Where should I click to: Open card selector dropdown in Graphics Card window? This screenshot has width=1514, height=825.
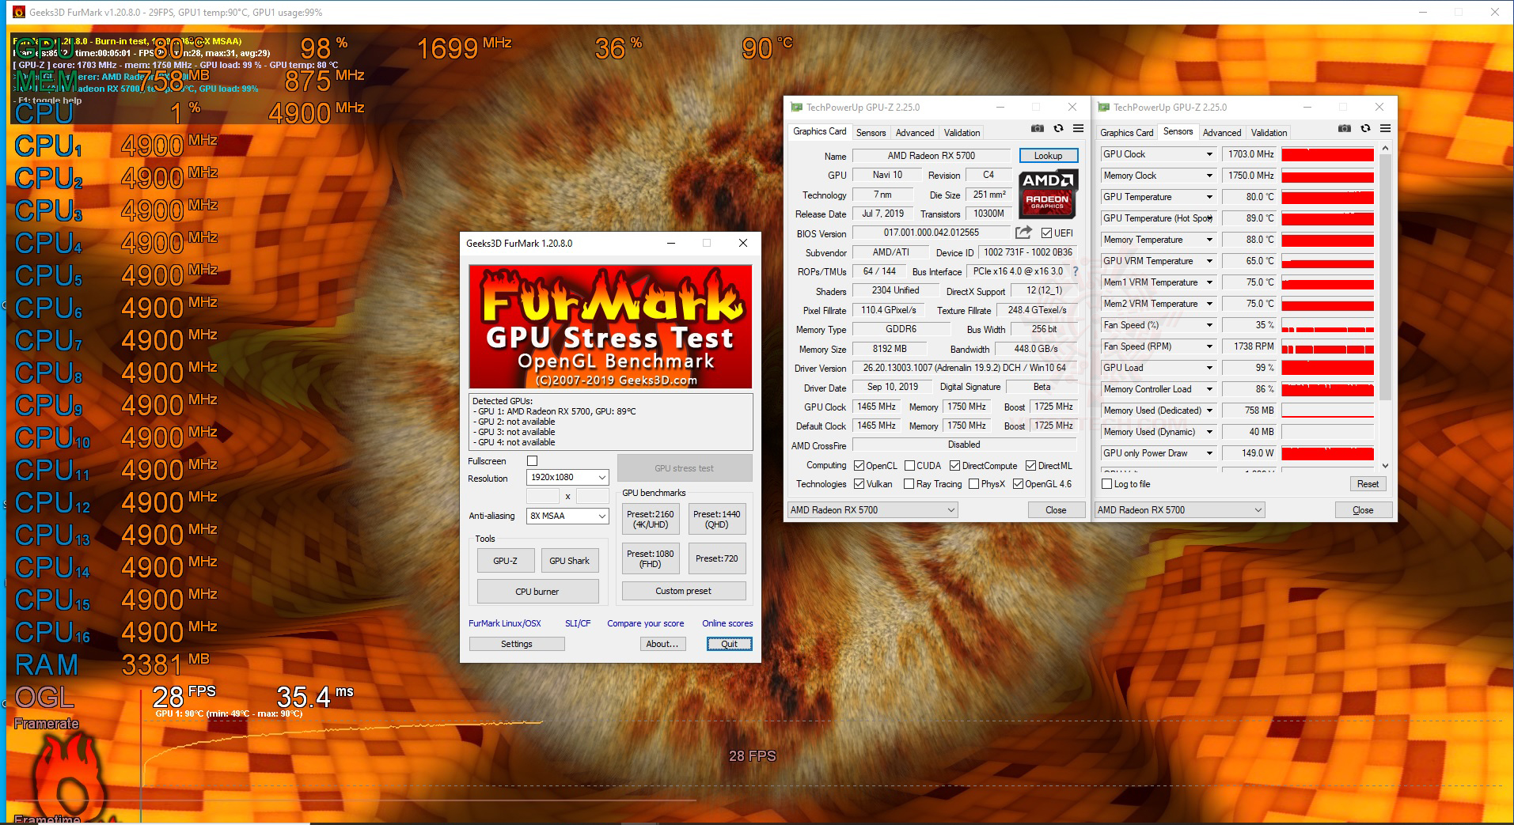point(872,510)
